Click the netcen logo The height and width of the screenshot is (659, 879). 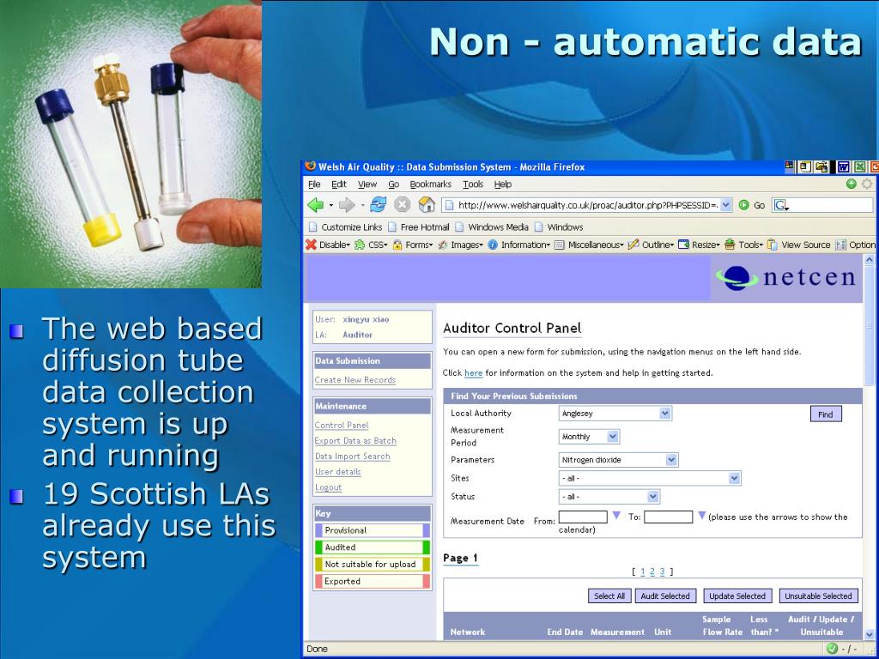click(x=786, y=277)
